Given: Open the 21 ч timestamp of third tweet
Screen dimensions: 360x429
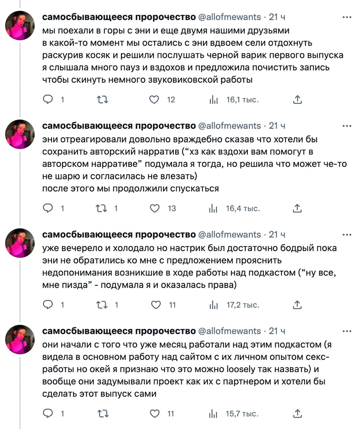Looking at the screenshot, I should [277, 235].
